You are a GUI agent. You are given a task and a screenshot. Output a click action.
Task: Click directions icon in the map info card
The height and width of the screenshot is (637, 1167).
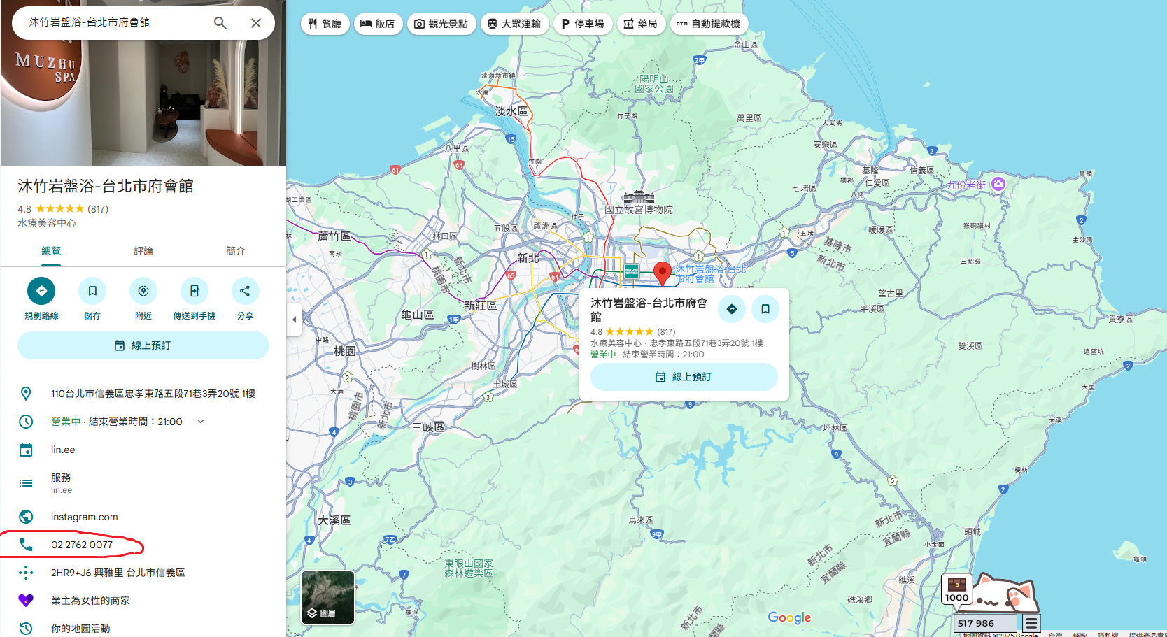pos(732,309)
